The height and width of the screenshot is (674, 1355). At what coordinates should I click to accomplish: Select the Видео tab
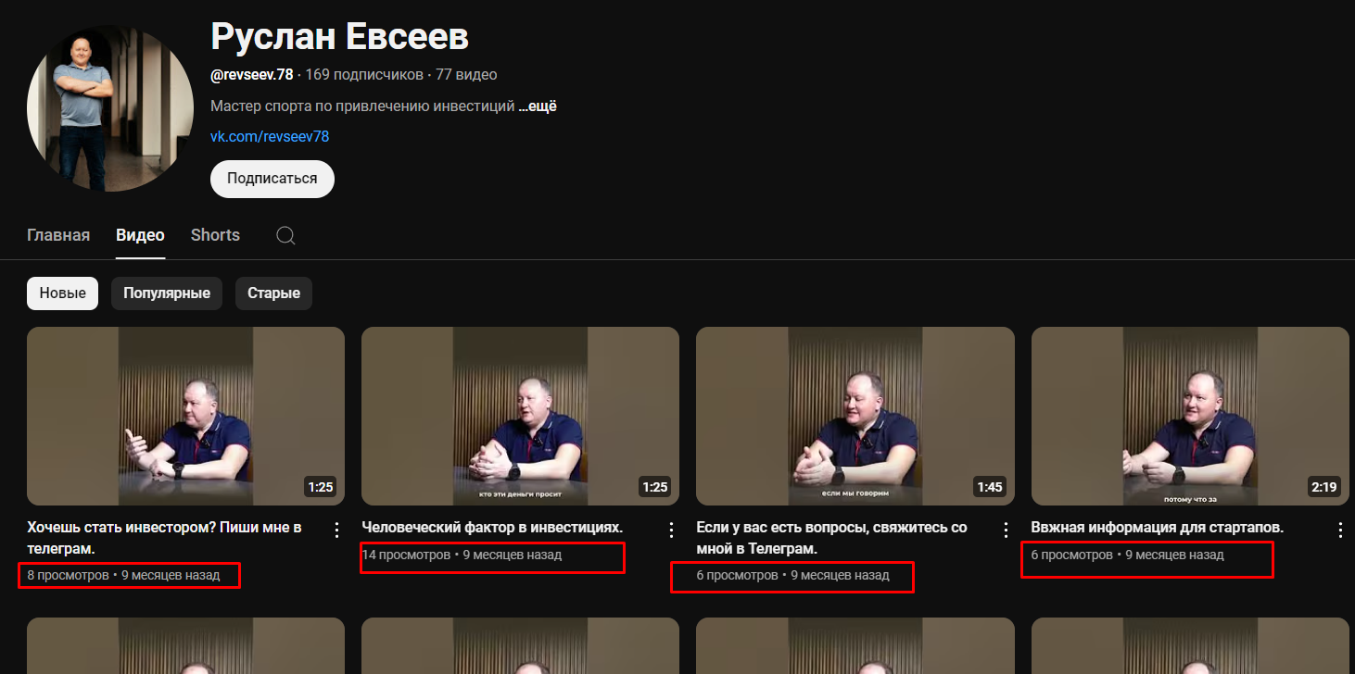(140, 235)
